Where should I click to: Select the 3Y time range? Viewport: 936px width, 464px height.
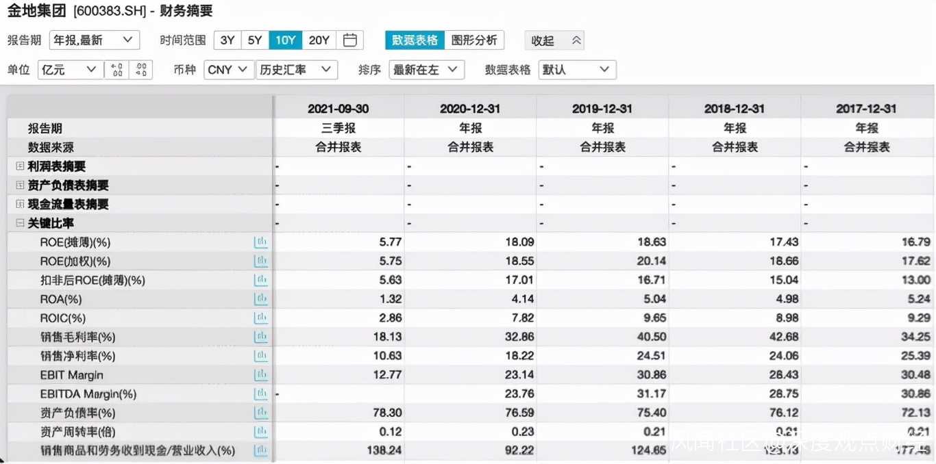point(227,40)
